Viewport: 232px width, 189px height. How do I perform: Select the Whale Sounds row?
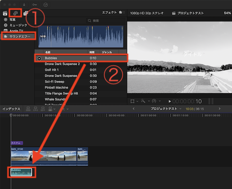pos(80,99)
